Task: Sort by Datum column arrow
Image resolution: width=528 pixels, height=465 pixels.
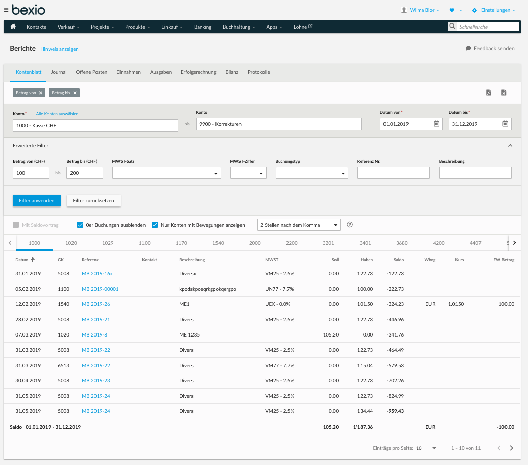Action: tap(33, 259)
